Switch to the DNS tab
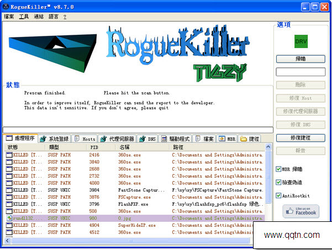The width and height of the screenshot is (332, 250). pos(148,139)
